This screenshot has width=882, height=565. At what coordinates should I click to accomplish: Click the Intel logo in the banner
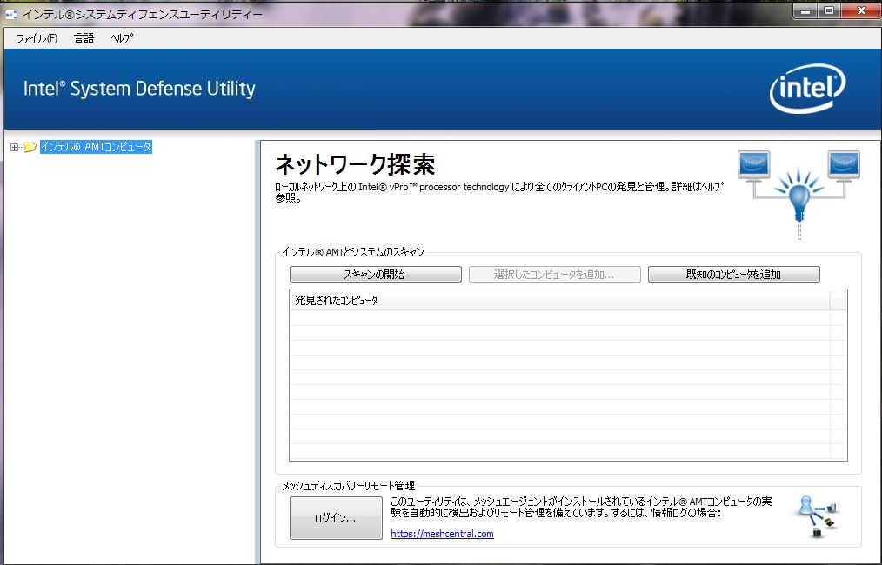[807, 89]
